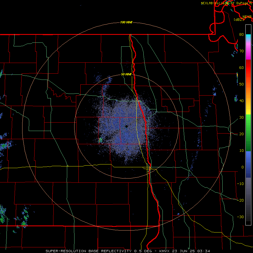The height and width of the screenshot is (253, 253).
Task: Click the [dBZ] units label
Action: click(239, 19)
